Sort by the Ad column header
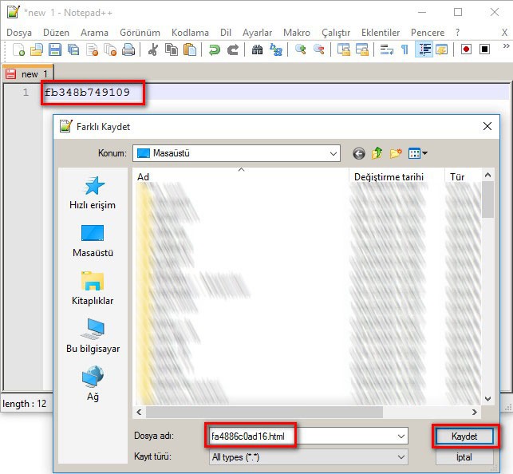Screen dimensions: 513x474 pyautogui.click(x=240, y=177)
